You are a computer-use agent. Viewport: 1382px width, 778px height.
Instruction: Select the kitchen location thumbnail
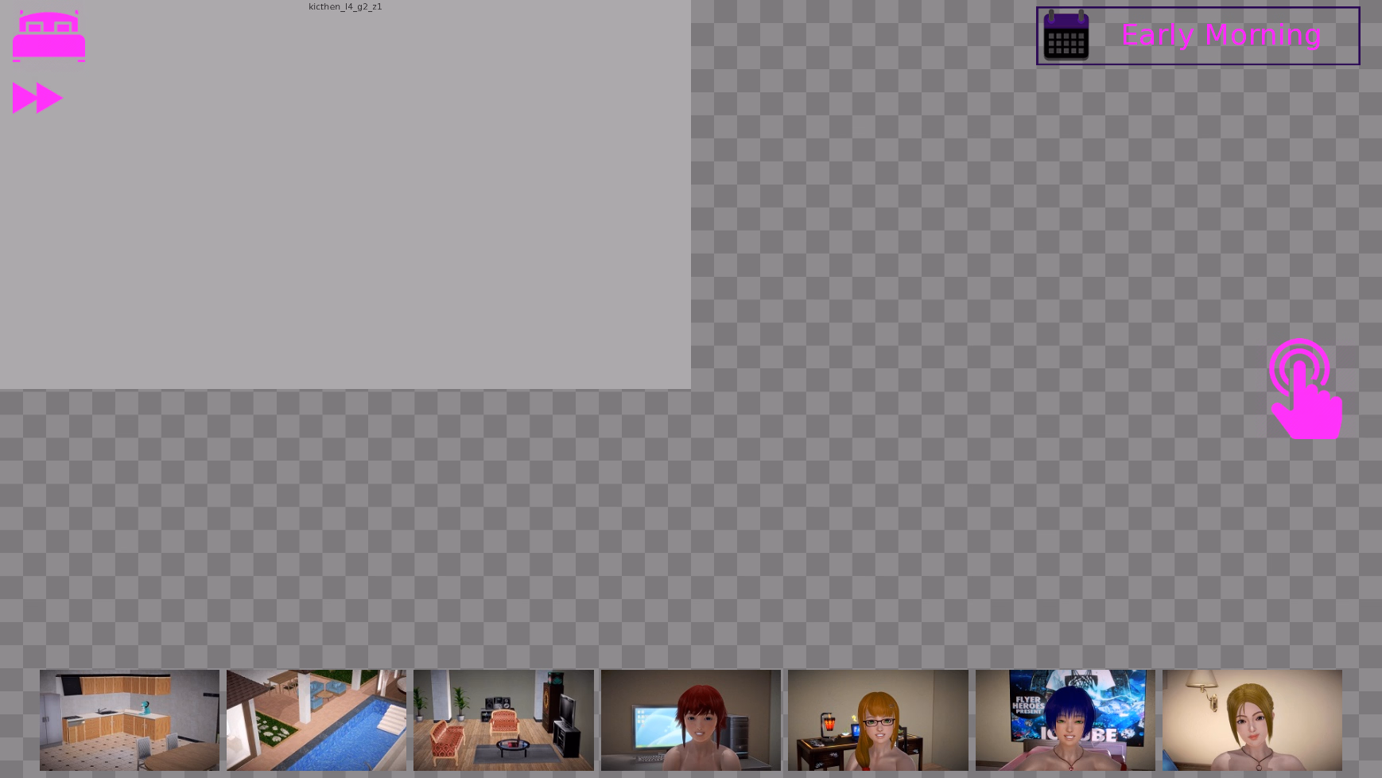[130, 720]
